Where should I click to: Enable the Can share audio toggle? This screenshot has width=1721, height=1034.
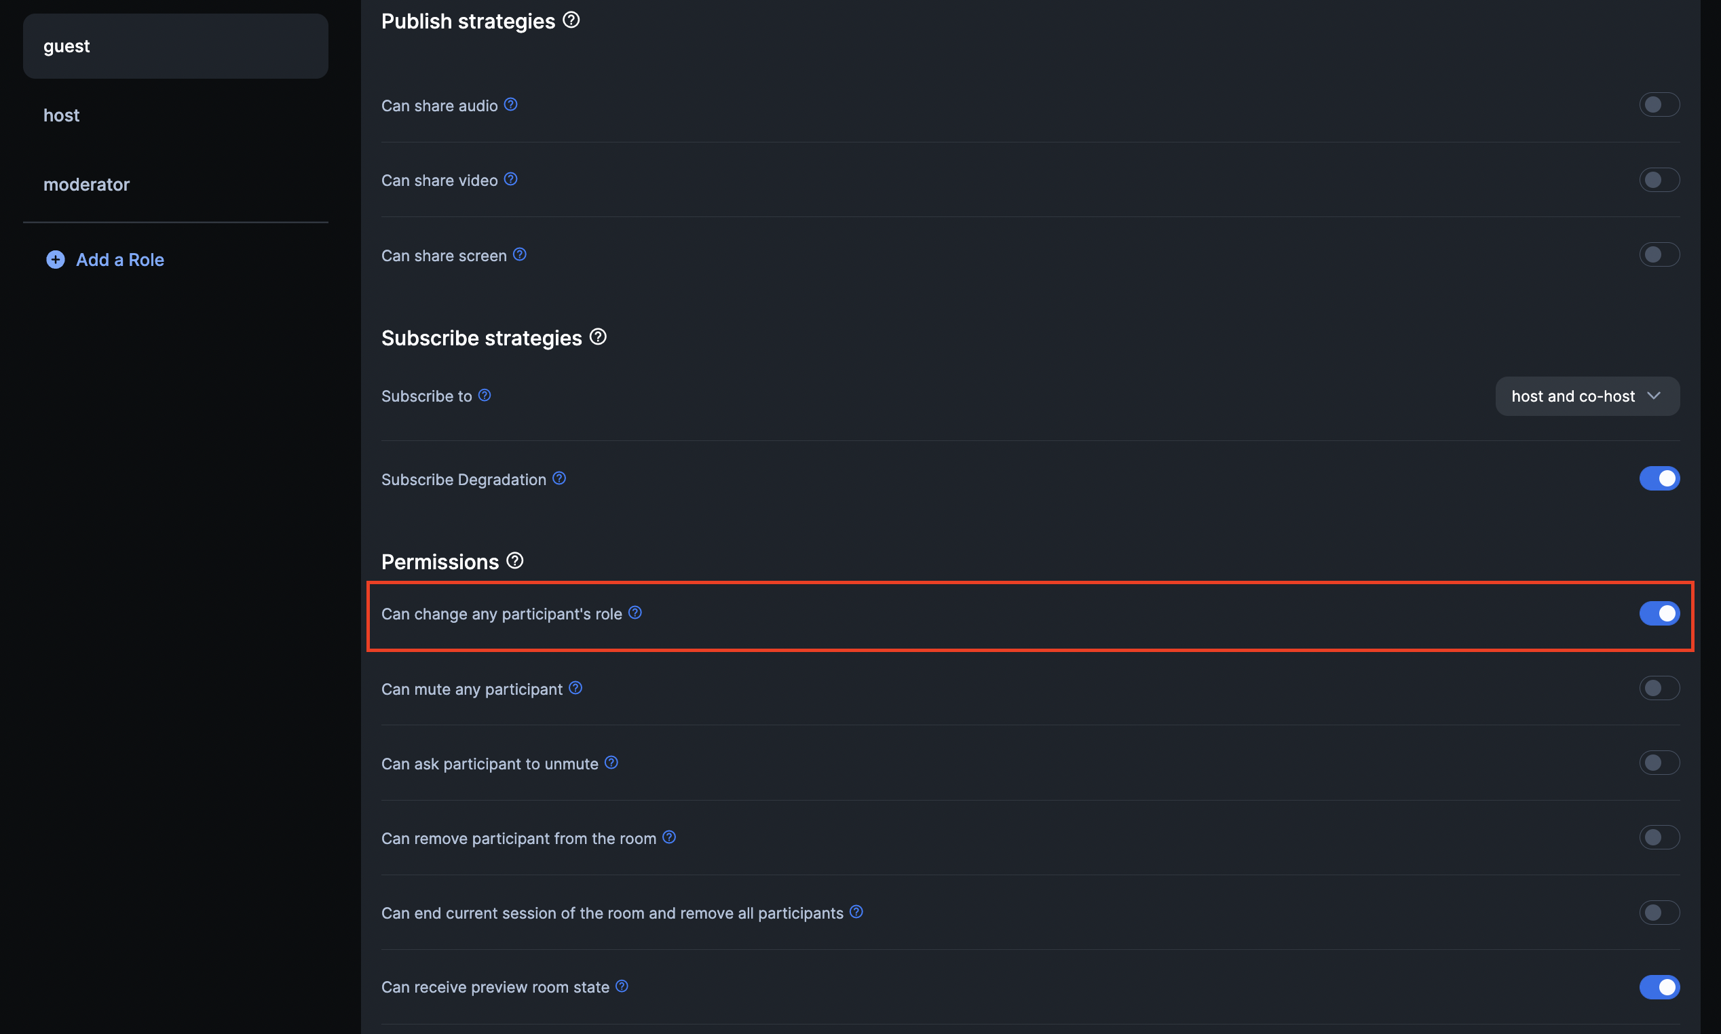coord(1659,104)
